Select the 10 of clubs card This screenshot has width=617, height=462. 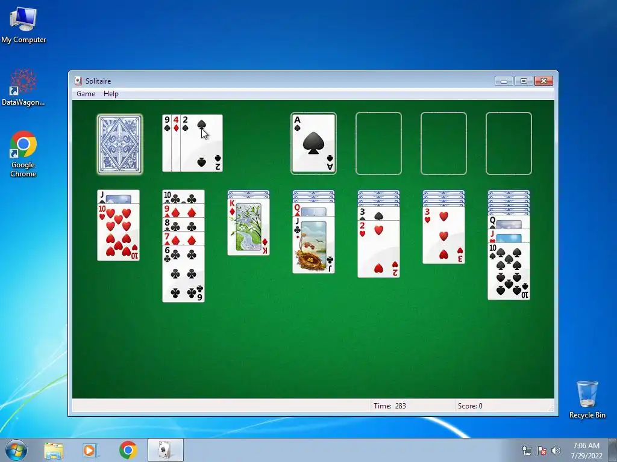pos(183,197)
